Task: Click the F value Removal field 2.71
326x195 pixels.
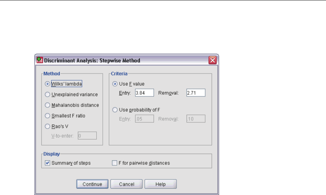Action: click(196, 93)
